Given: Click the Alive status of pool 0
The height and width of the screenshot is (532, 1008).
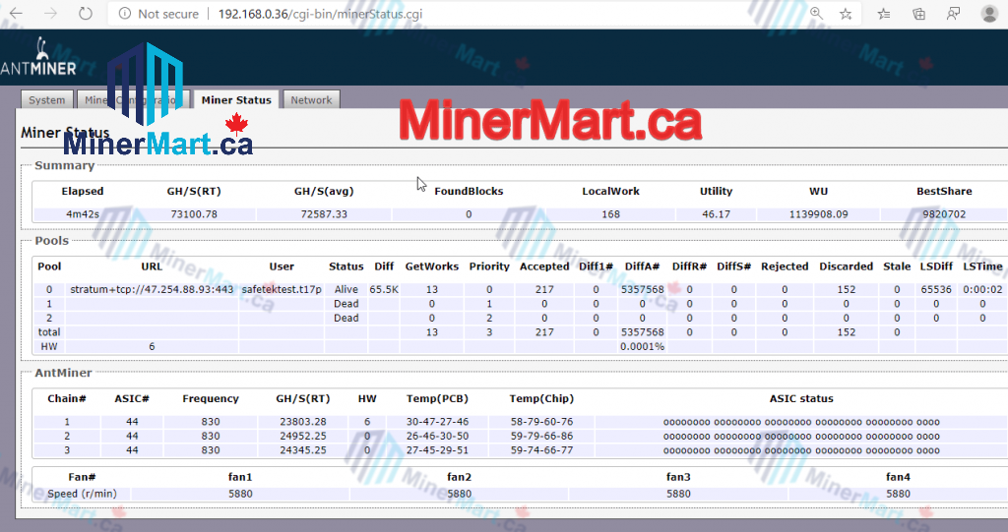Looking at the screenshot, I should click(x=346, y=289).
